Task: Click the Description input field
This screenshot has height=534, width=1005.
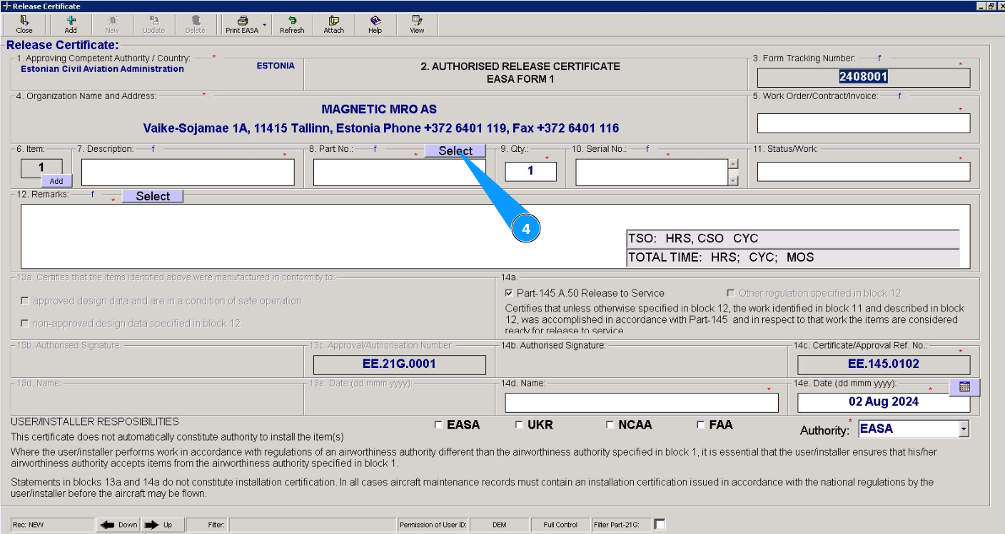Action: pos(188,172)
